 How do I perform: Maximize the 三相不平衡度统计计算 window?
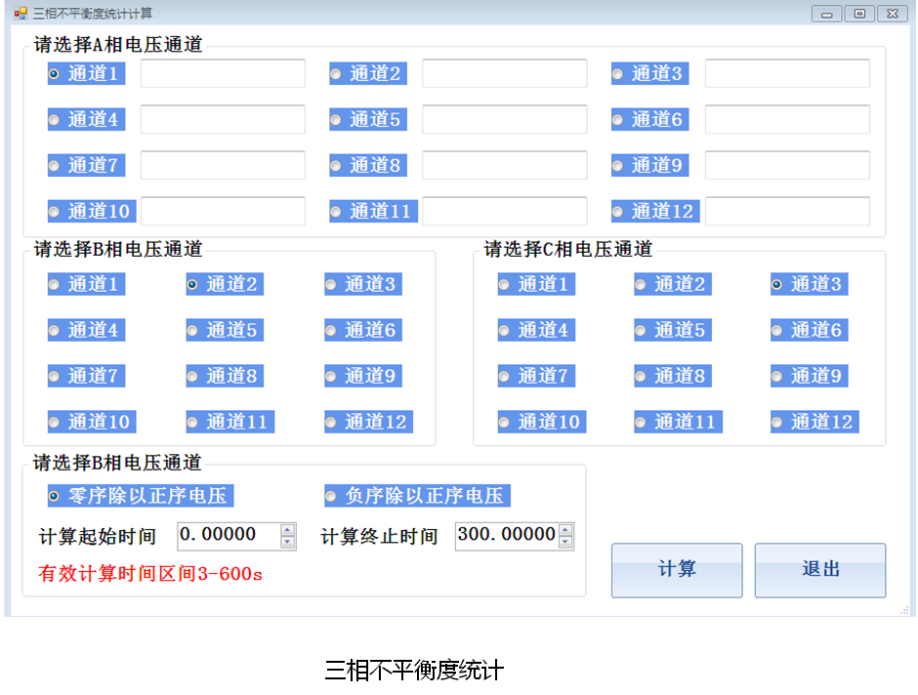click(859, 14)
